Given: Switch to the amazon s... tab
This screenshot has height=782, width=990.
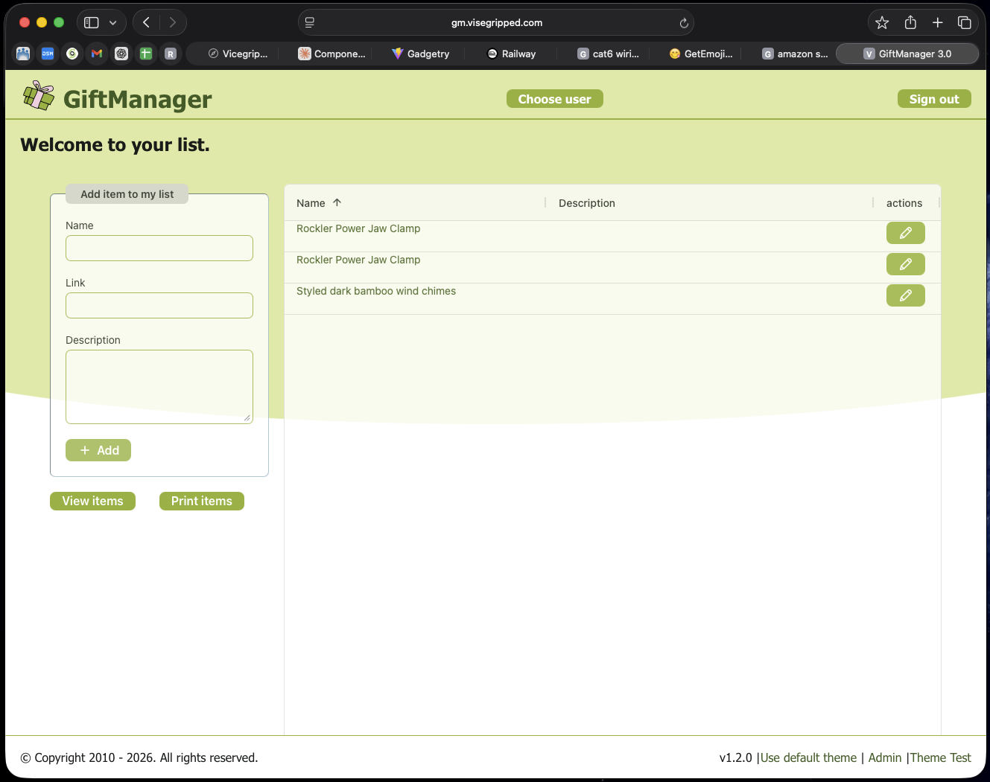Looking at the screenshot, I should tap(795, 54).
